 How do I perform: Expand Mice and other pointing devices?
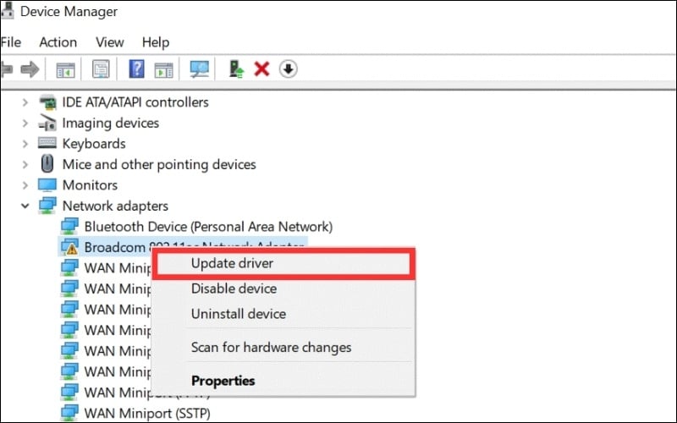[x=25, y=164]
